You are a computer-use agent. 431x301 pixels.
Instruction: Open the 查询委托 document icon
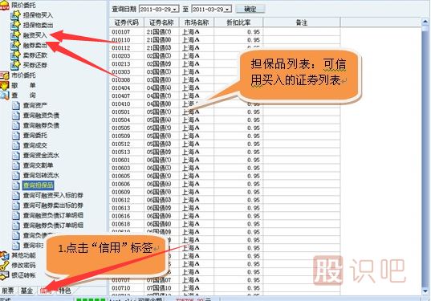pos(16,135)
